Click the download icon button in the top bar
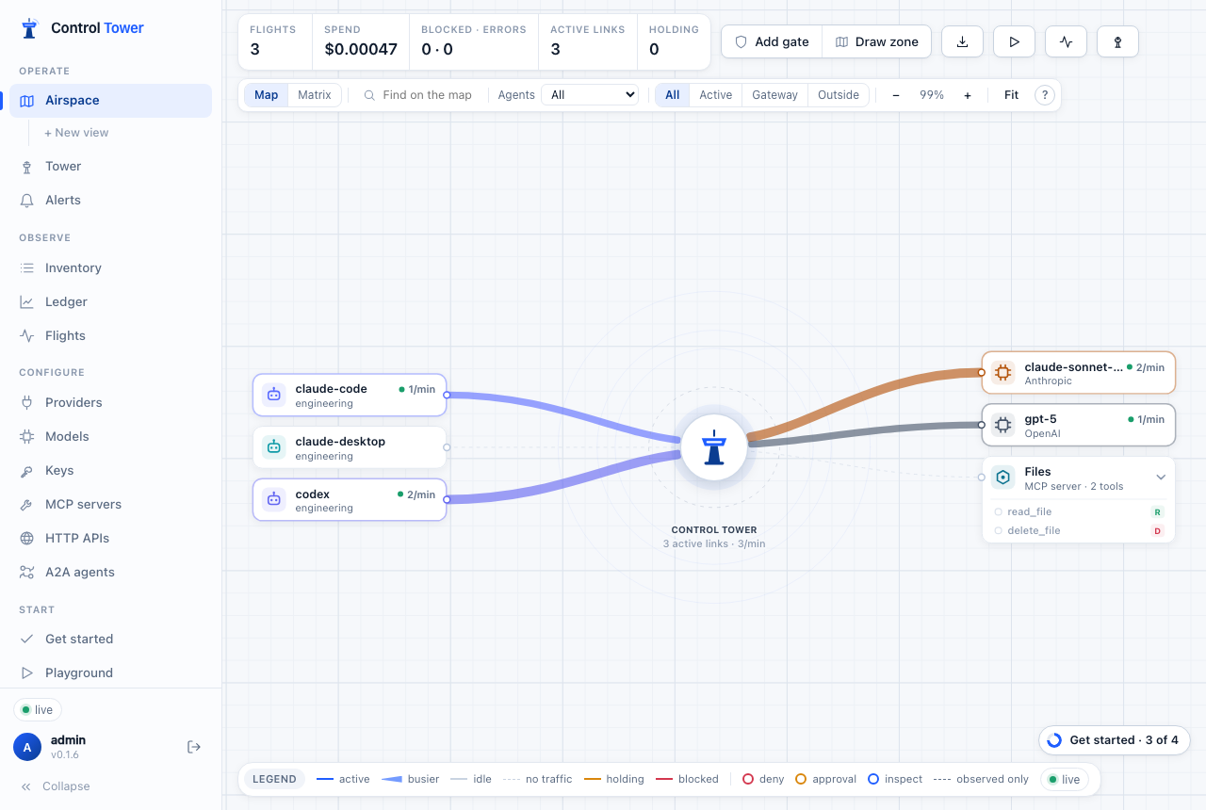The height and width of the screenshot is (810, 1206). tap(963, 41)
